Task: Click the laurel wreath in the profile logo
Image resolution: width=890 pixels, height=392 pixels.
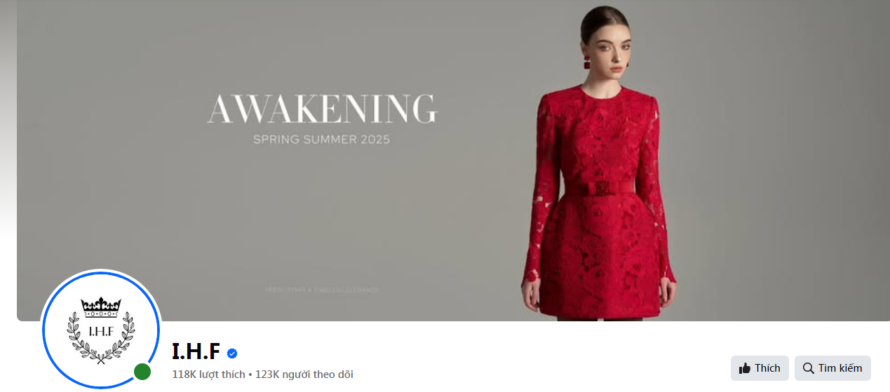Action: 101,337
